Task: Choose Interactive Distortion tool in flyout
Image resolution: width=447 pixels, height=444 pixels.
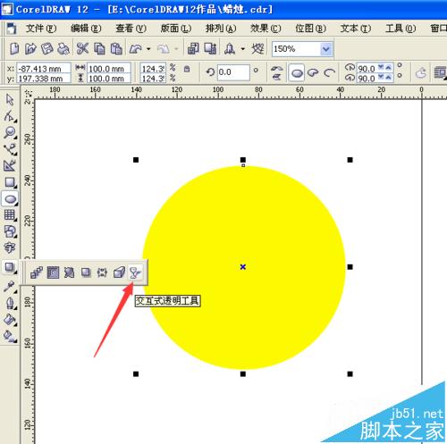Action: click(x=69, y=272)
